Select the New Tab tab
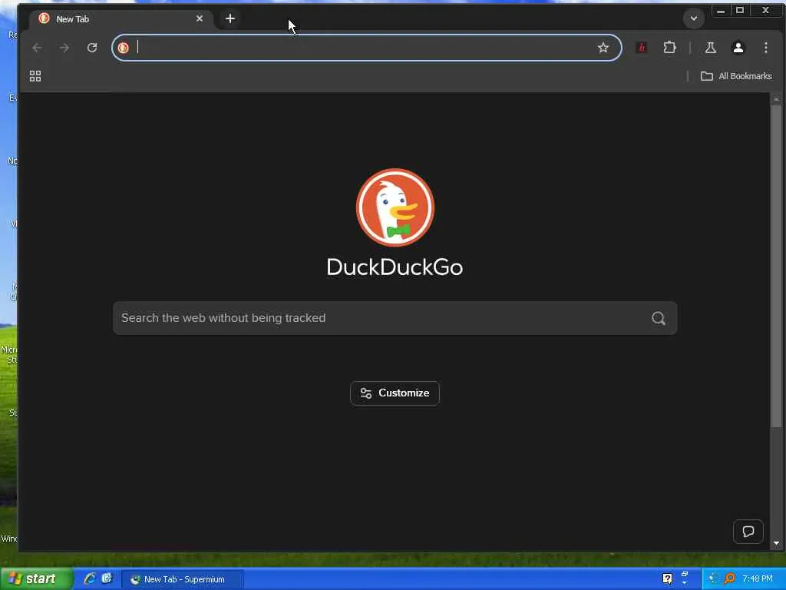The height and width of the screenshot is (590, 786). pos(121,18)
